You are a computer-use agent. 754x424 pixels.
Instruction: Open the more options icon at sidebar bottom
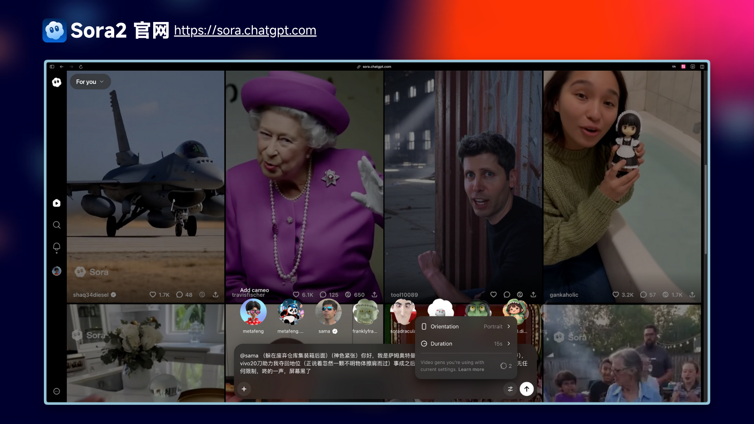click(x=57, y=391)
